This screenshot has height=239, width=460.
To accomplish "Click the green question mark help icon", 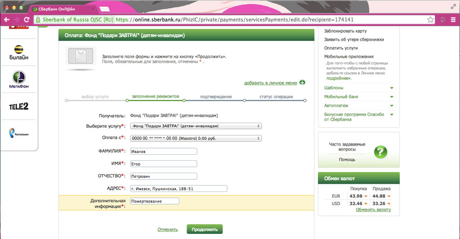I will point(380,152).
